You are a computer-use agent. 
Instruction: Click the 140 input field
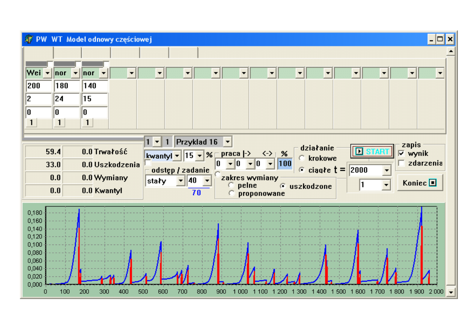tap(95, 86)
